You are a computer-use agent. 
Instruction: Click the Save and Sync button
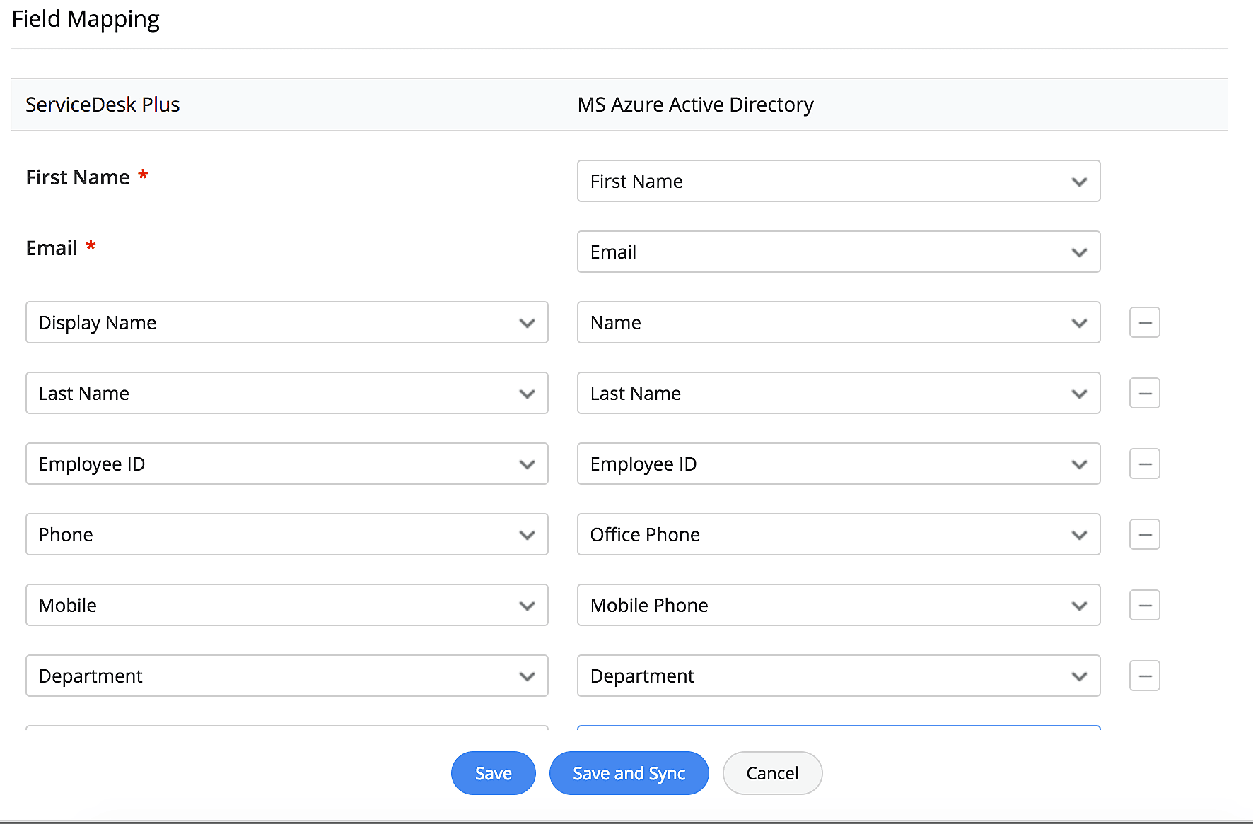[x=629, y=773]
